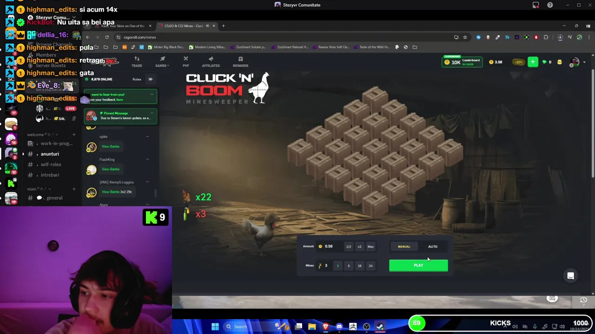595x334 pixels.
Task: Click the green PLAY button
Action: coord(418,265)
